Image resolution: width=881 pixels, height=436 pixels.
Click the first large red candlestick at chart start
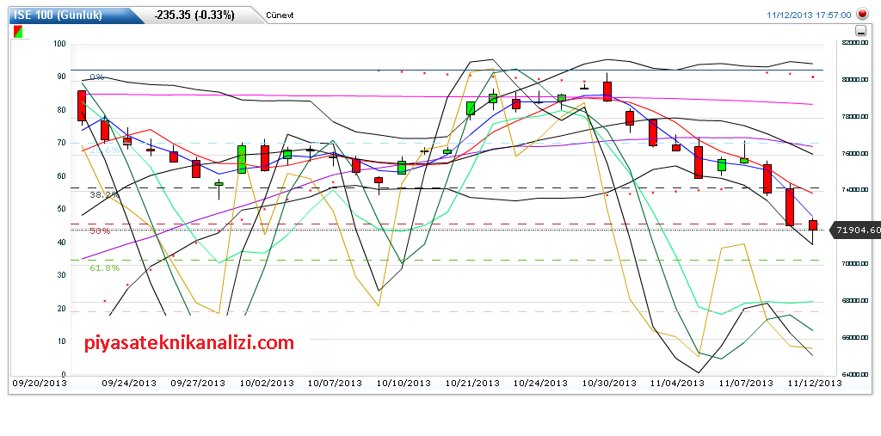pos(82,105)
